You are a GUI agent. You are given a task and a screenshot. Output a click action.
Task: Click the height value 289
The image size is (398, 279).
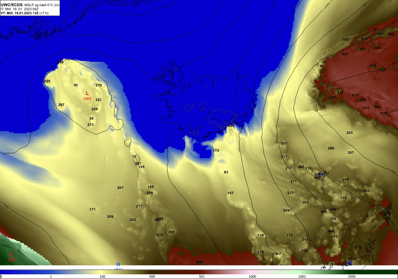(331, 148)
